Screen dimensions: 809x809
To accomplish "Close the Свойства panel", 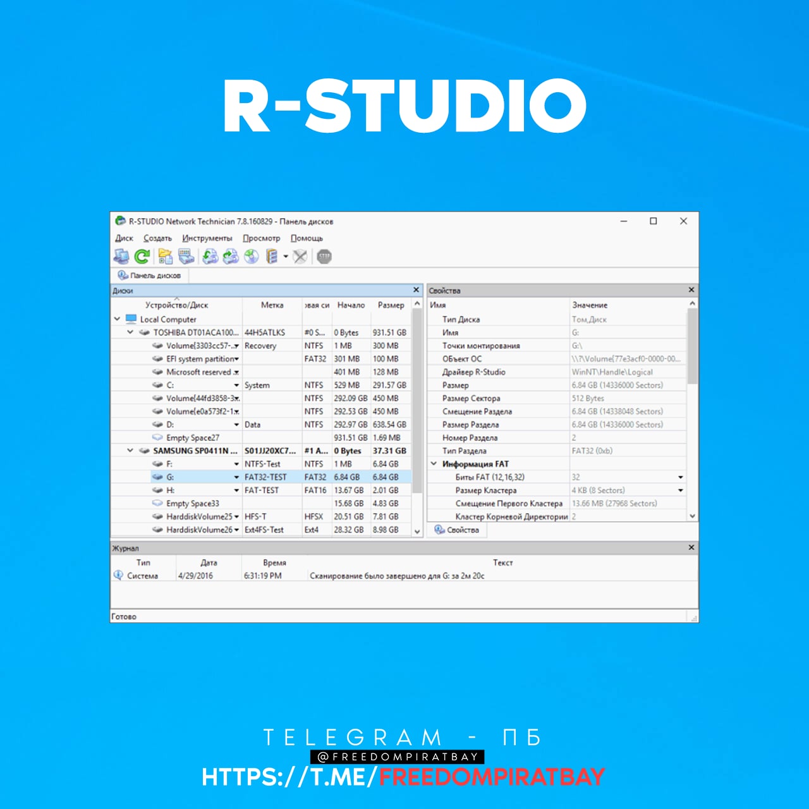I will pos(691,289).
